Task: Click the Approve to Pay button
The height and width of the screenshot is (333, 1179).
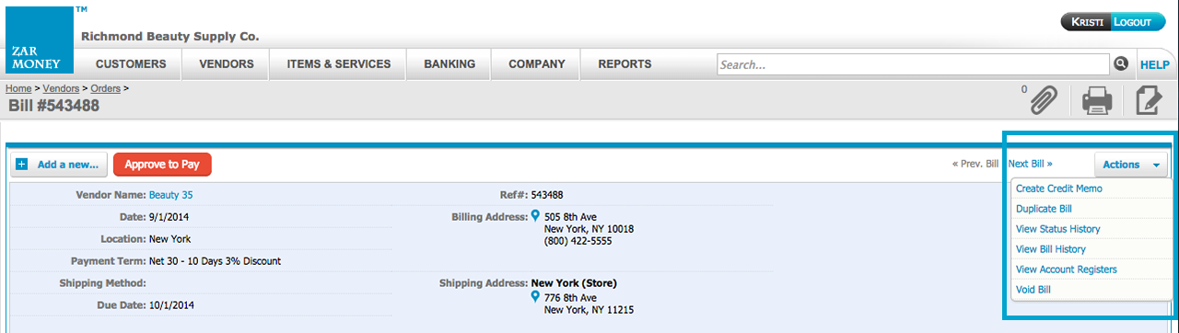Action: click(x=162, y=165)
